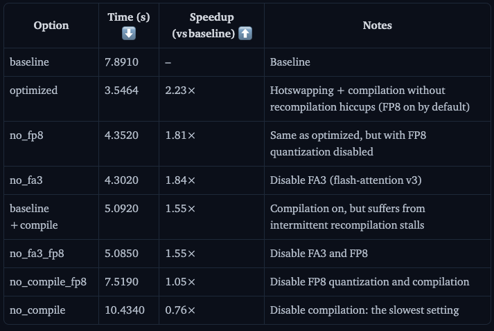The width and height of the screenshot is (494, 331).
Task: Click the no_fa3 option cell
Action: (x=26, y=180)
